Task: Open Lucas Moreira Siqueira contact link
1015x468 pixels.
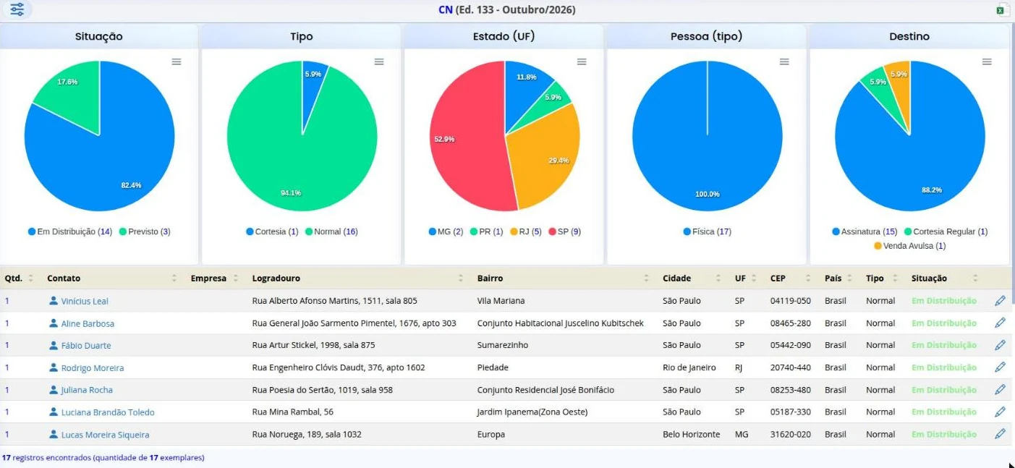Action: coord(105,435)
